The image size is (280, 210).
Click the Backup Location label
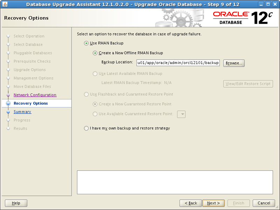(117, 62)
